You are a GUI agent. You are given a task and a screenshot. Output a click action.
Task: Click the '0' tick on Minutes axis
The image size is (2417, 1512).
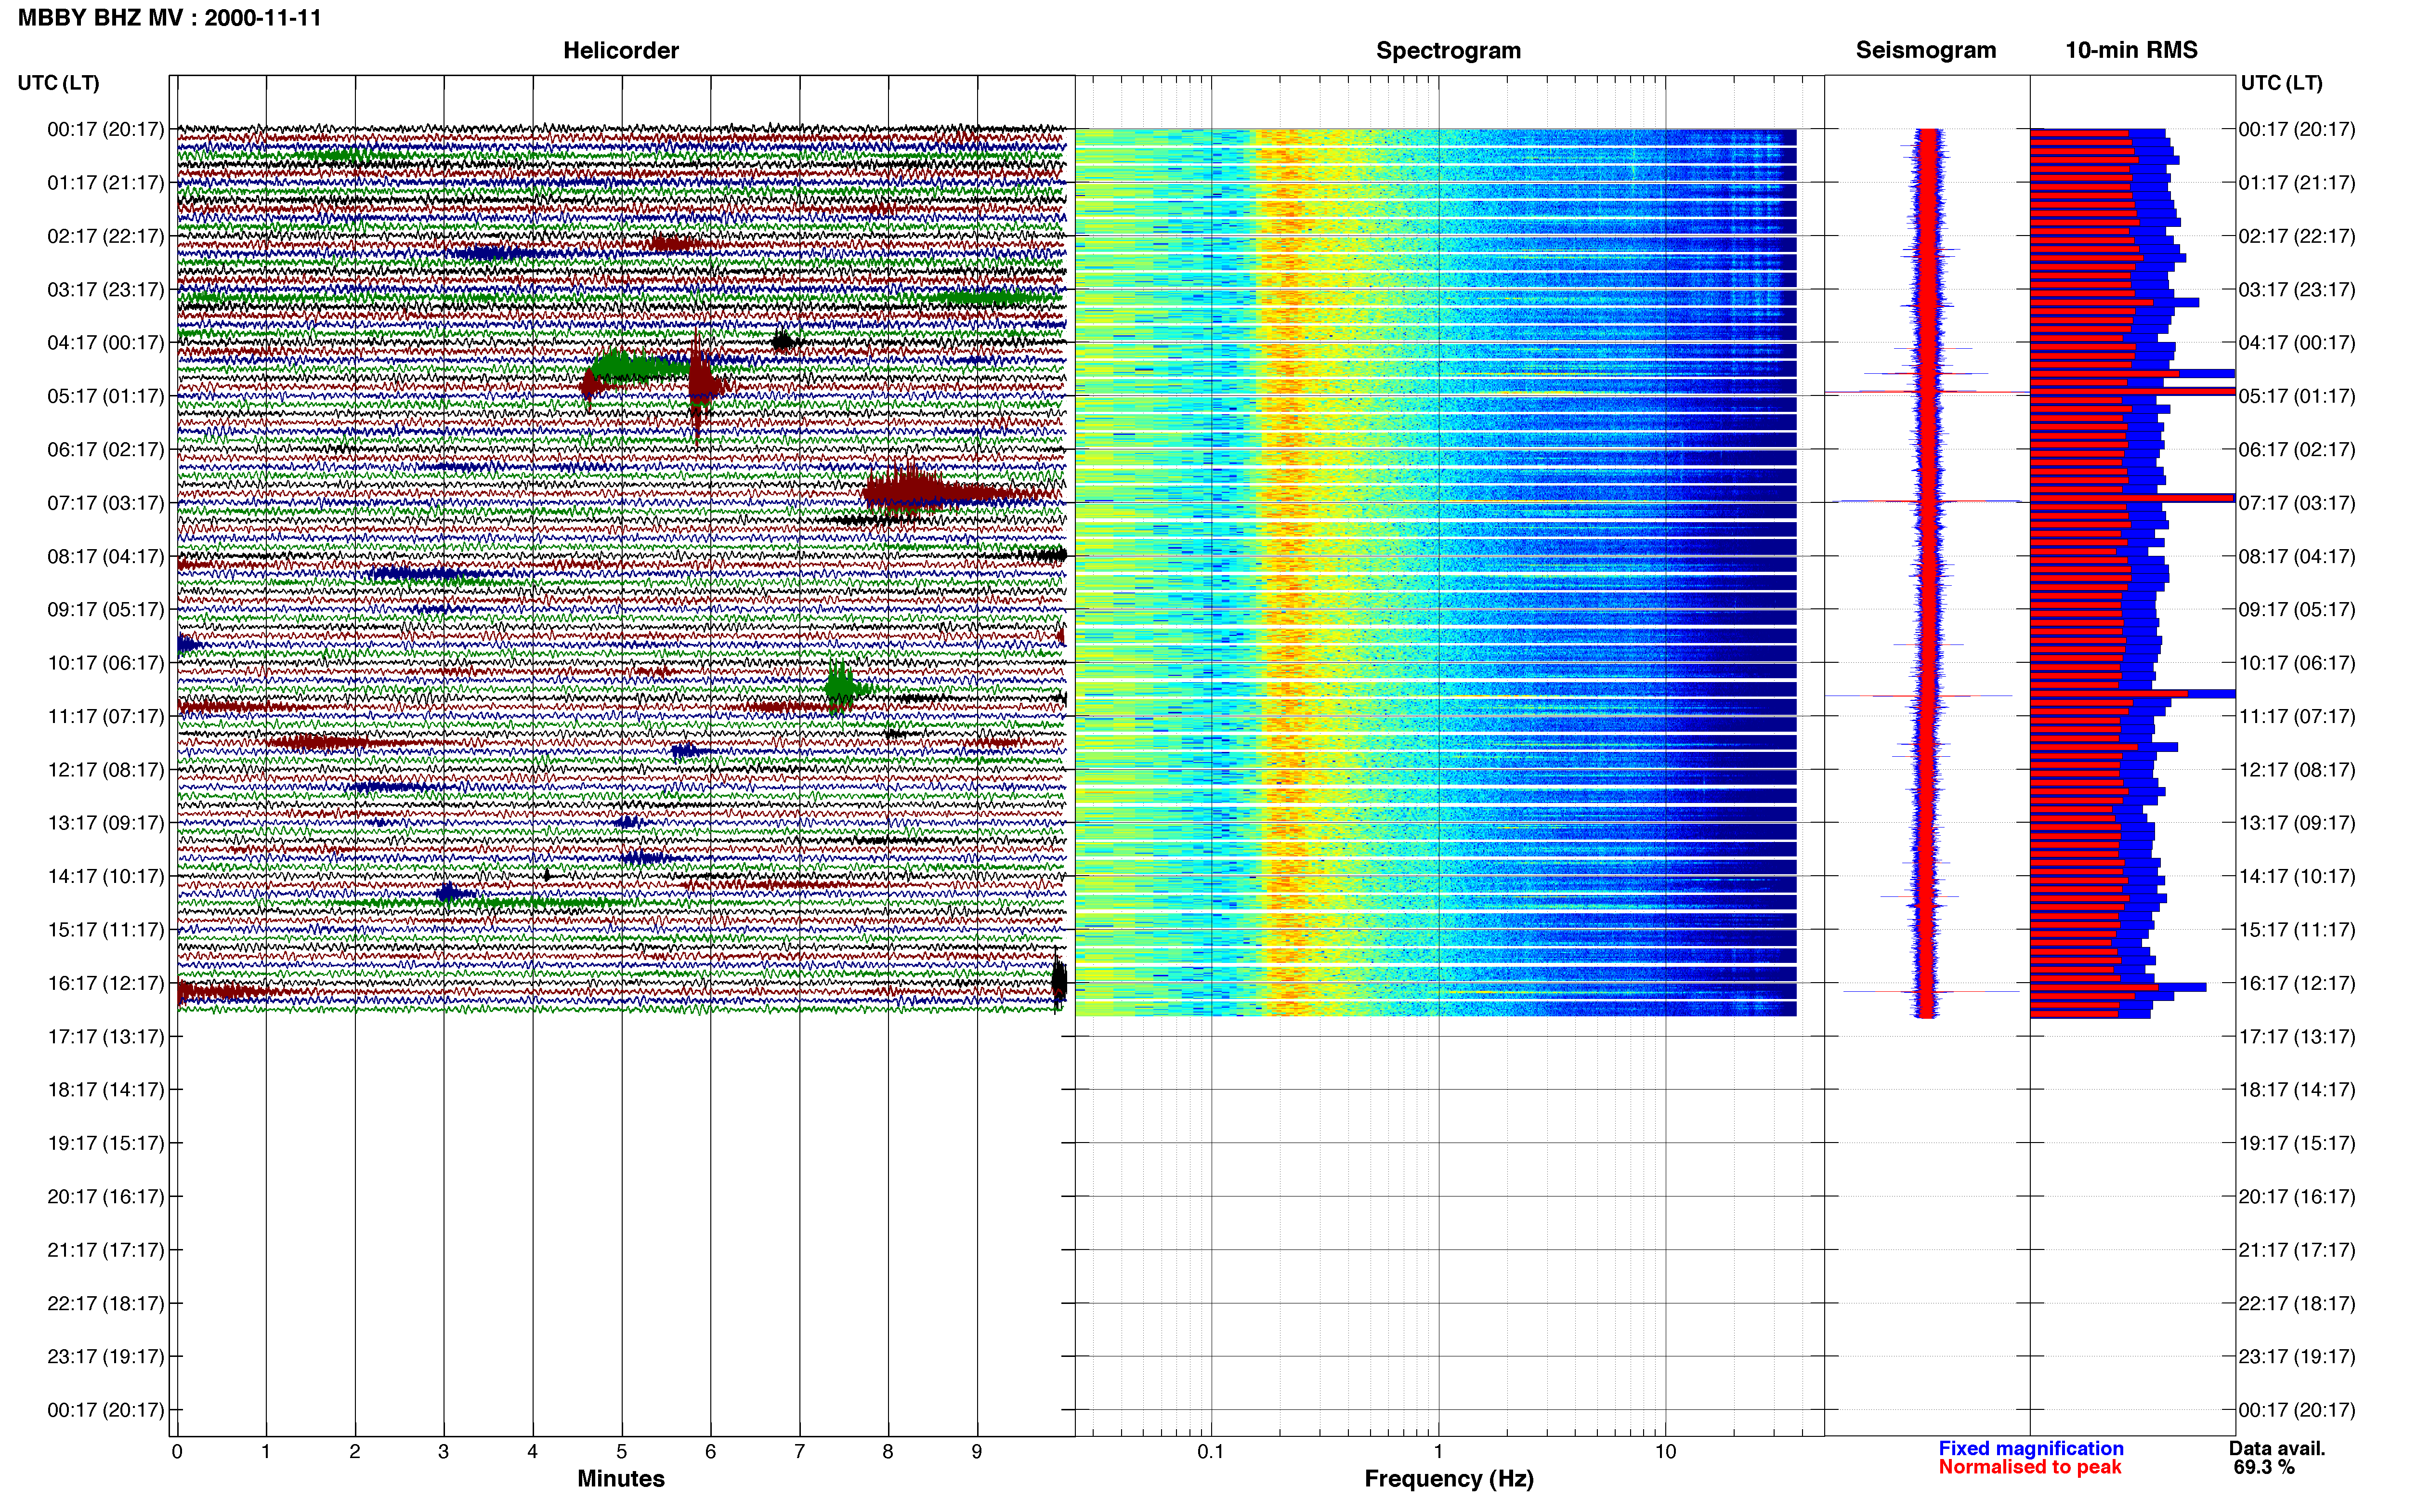coord(177,1452)
